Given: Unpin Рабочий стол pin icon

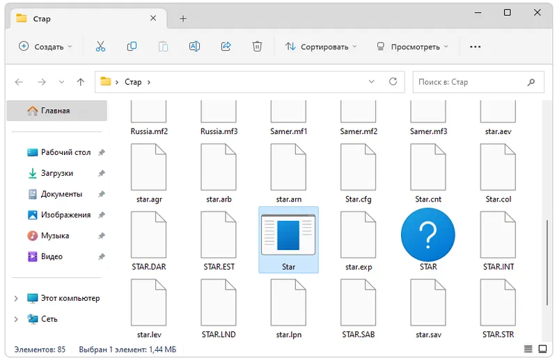Looking at the screenshot, I should 102,152.
